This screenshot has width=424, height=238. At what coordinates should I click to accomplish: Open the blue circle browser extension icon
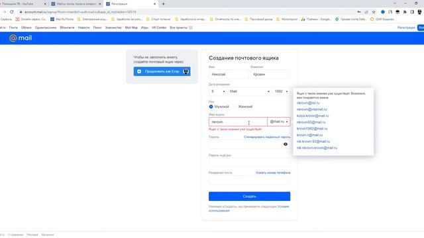[383, 12]
